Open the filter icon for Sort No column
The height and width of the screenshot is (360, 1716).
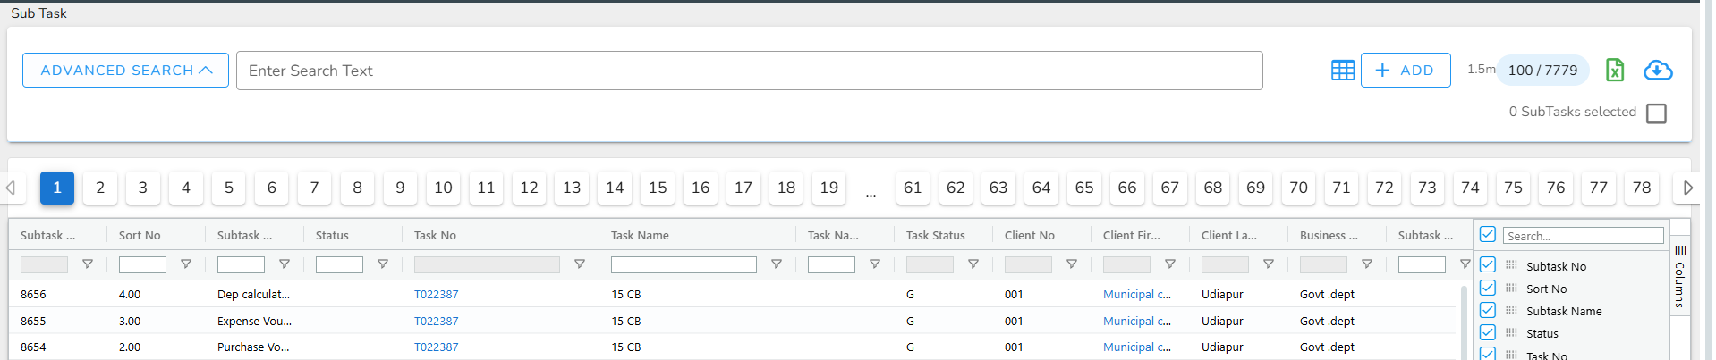186,264
